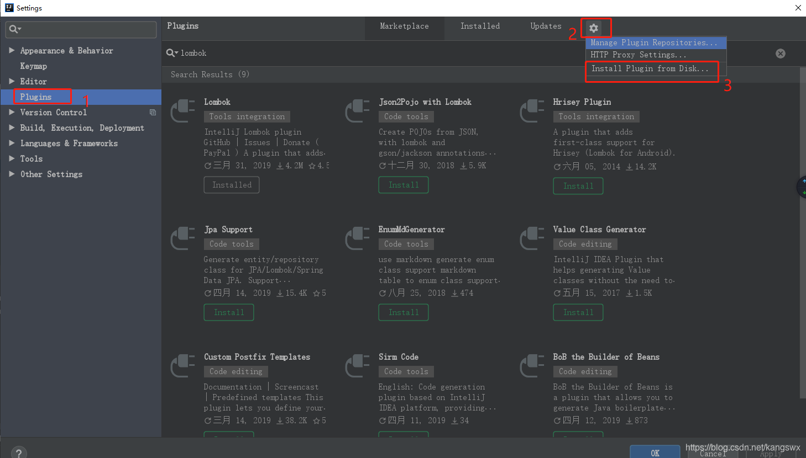Choose Install Plugin from Disk

click(656, 68)
